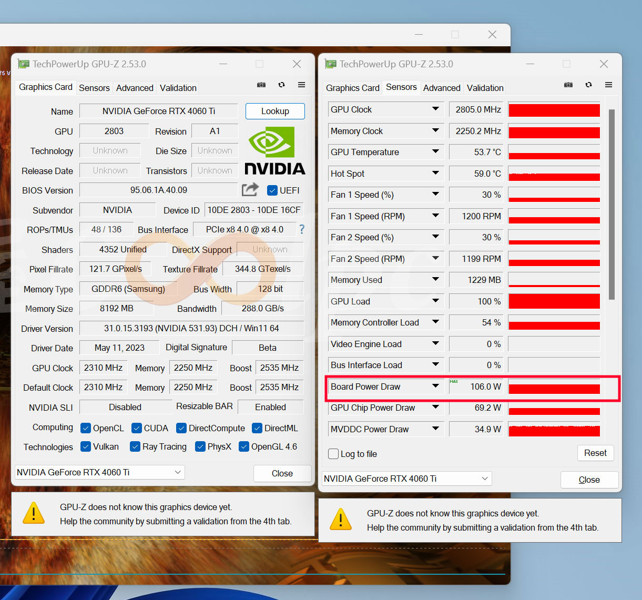Click the Reset button in Sensors window
642x600 pixels.
[x=595, y=453]
